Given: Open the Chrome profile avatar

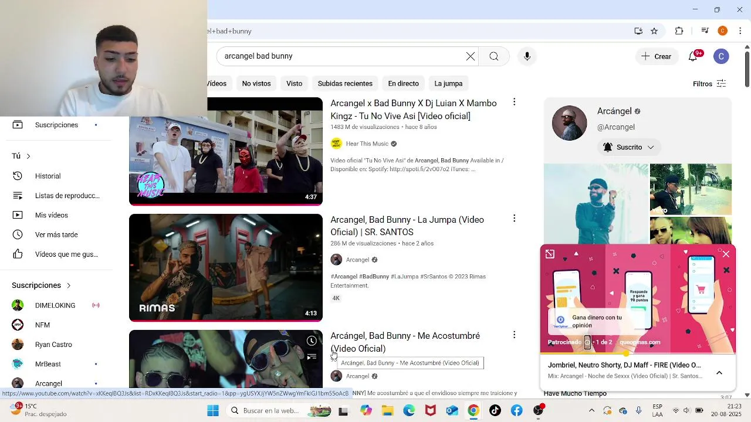Looking at the screenshot, I should pos(723,31).
